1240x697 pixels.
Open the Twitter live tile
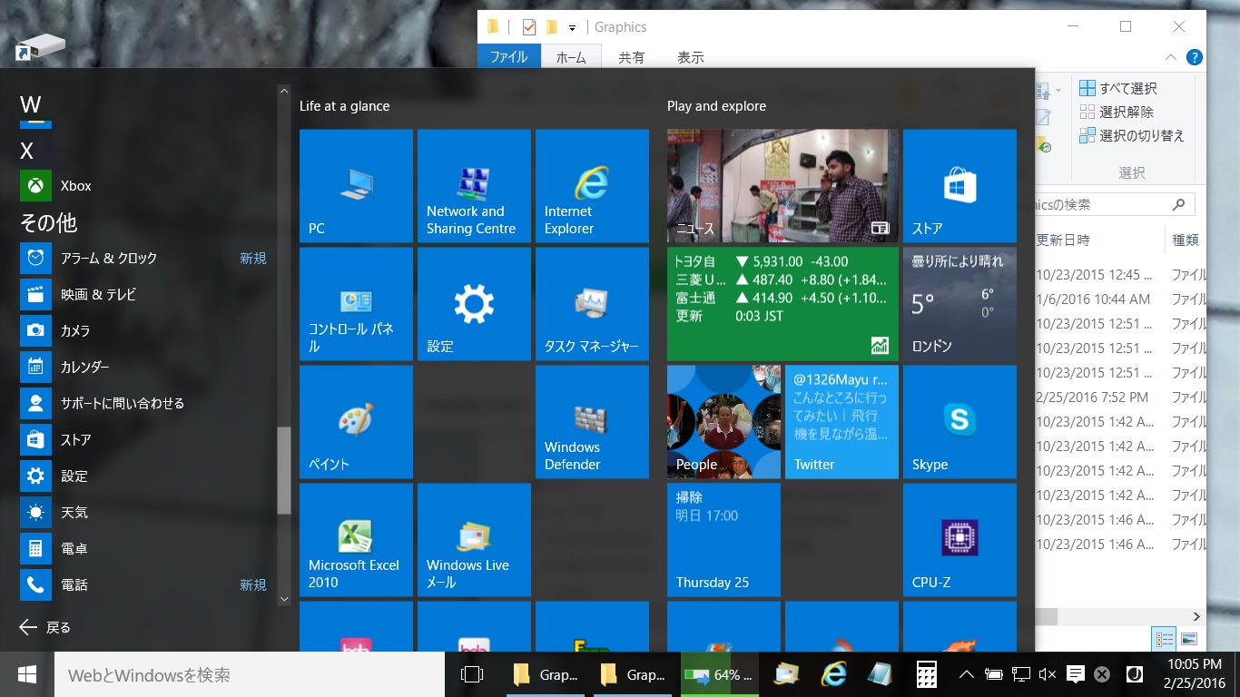point(841,422)
